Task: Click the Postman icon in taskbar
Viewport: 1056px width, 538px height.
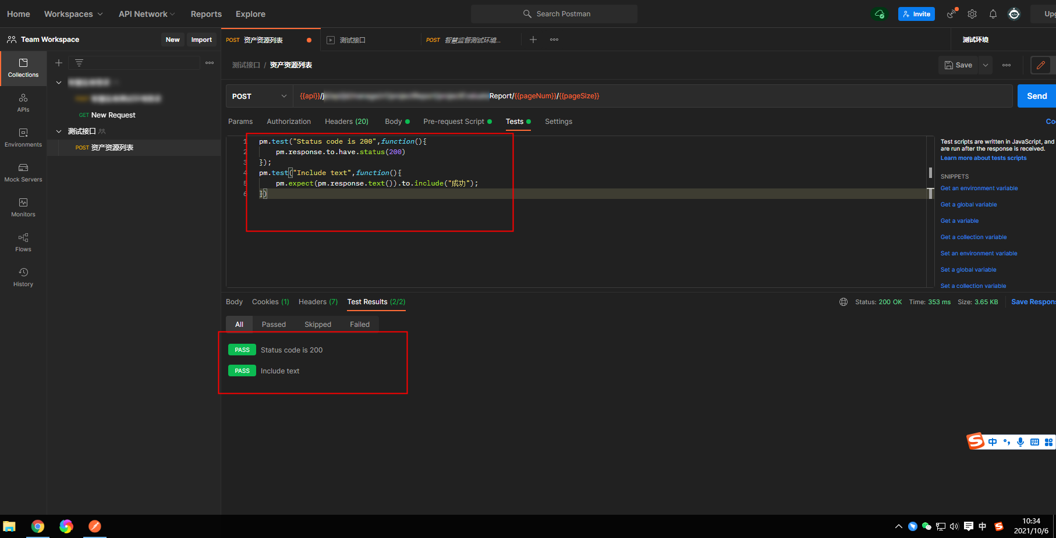Action: (x=95, y=526)
